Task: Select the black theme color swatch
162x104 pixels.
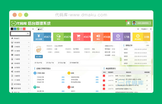Action: [12, 29]
